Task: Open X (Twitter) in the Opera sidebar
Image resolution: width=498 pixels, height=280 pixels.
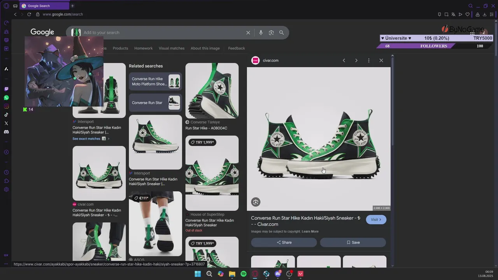Action: (x=6, y=123)
